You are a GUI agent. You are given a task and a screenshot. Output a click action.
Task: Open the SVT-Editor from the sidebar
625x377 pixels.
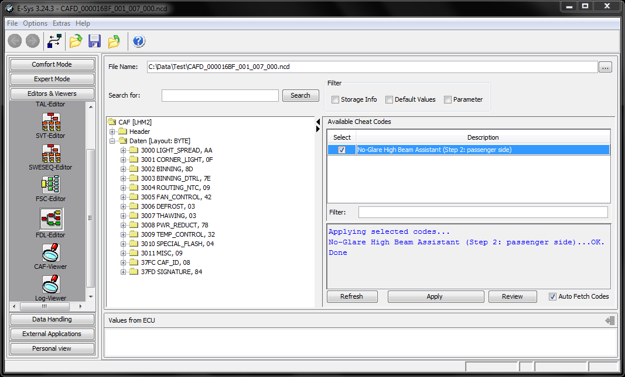pos(51,122)
